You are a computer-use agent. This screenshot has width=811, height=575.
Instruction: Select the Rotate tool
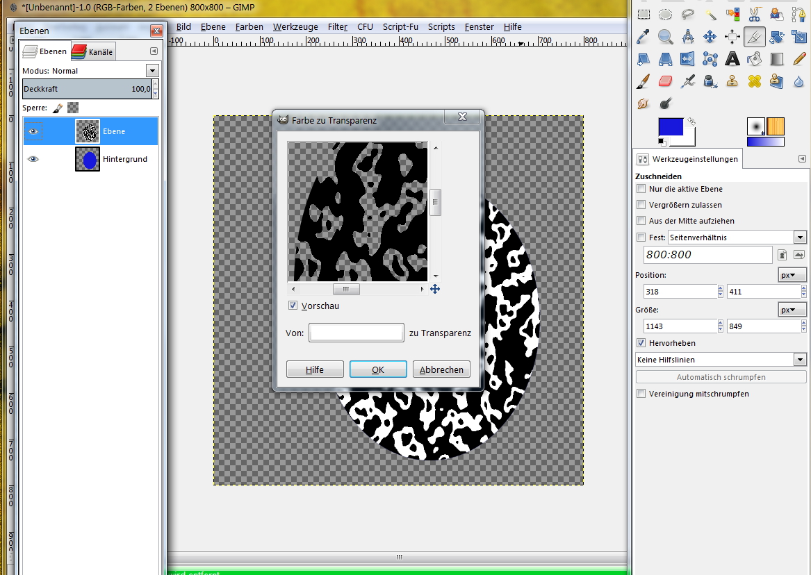click(x=777, y=37)
